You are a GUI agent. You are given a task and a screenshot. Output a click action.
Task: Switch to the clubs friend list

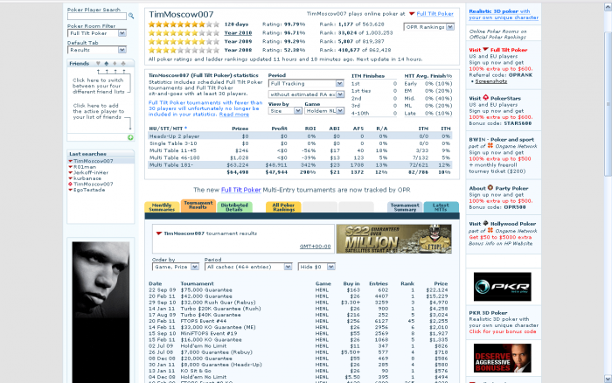(x=123, y=63)
